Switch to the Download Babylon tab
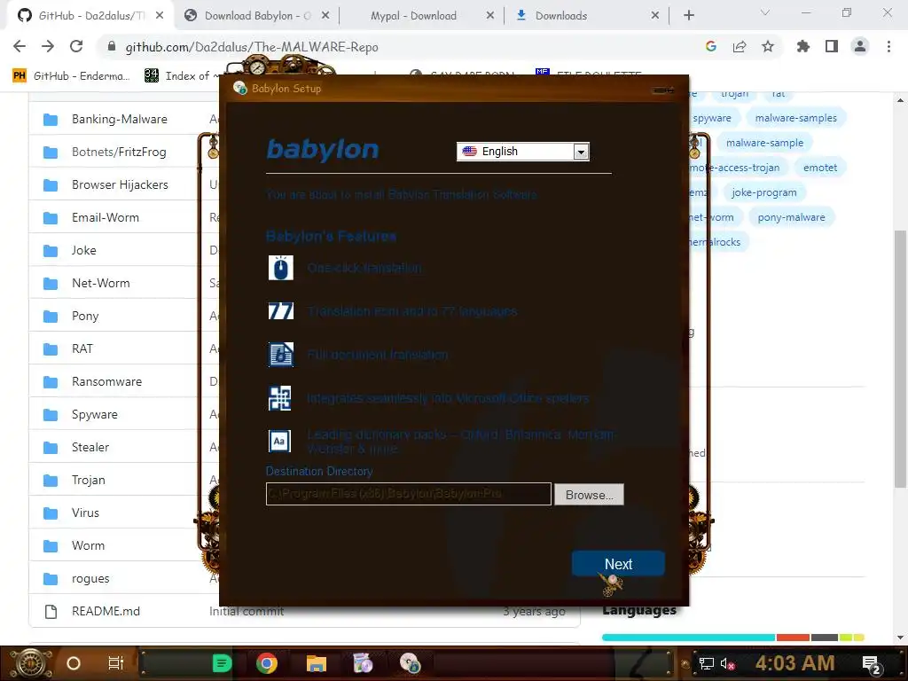 [257, 16]
